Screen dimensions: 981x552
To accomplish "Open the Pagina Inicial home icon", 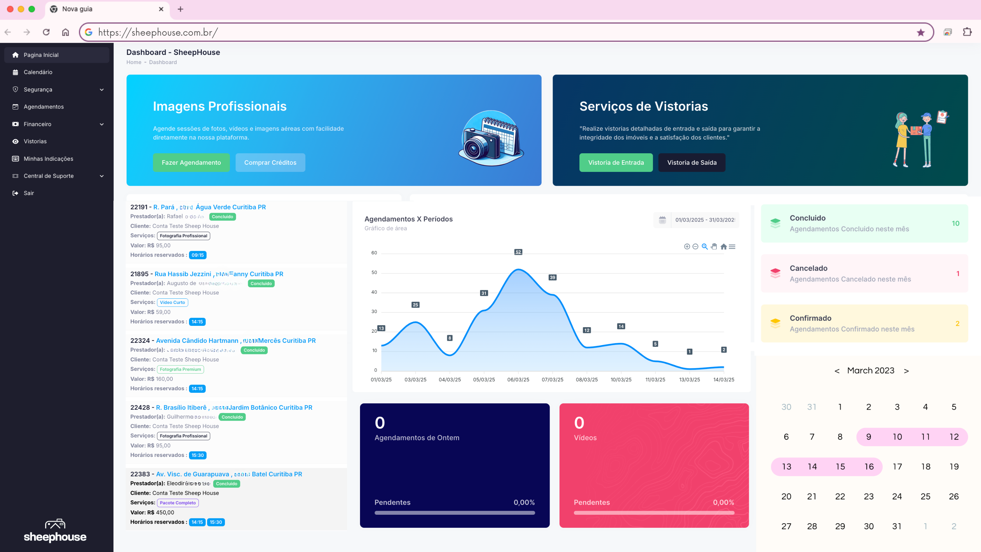I will (15, 55).
